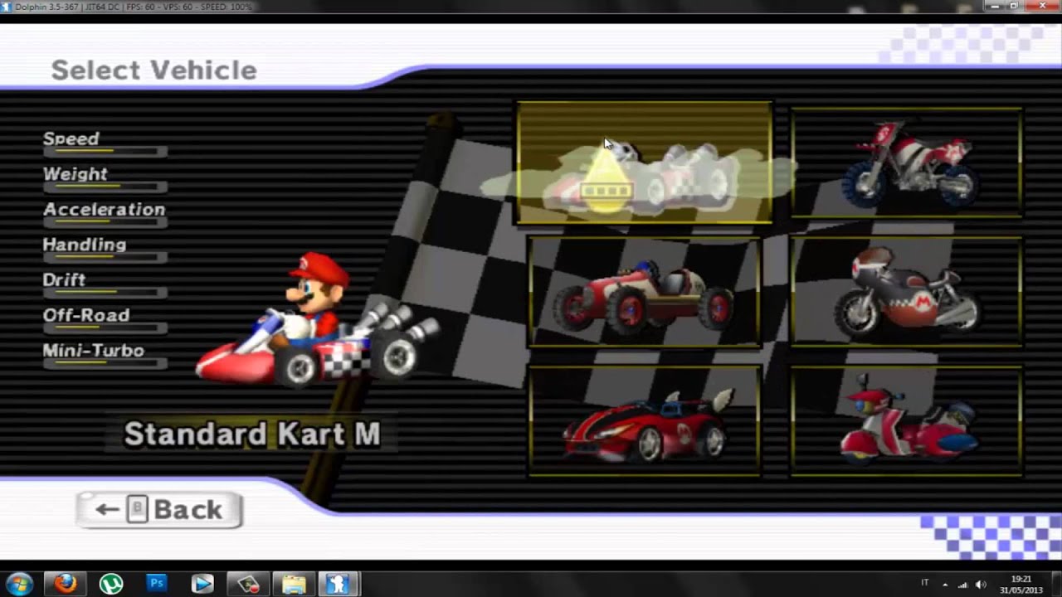Click the Select Vehicle heading
This screenshot has height=597, width=1062.
[x=154, y=70]
